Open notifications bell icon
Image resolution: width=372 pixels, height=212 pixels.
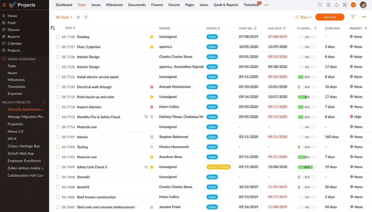click(x=337, y=5)
